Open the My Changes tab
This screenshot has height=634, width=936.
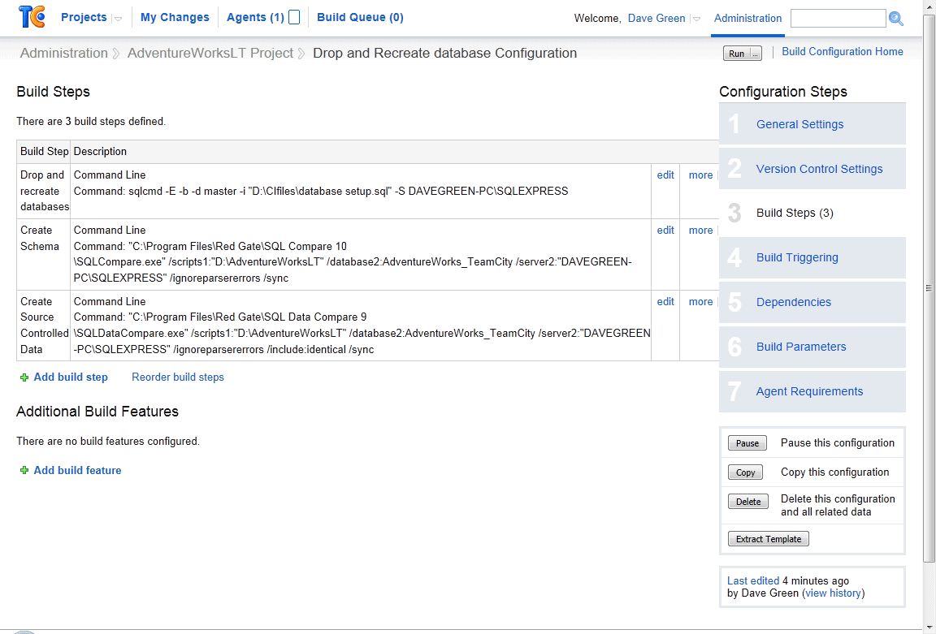[175, 17]
